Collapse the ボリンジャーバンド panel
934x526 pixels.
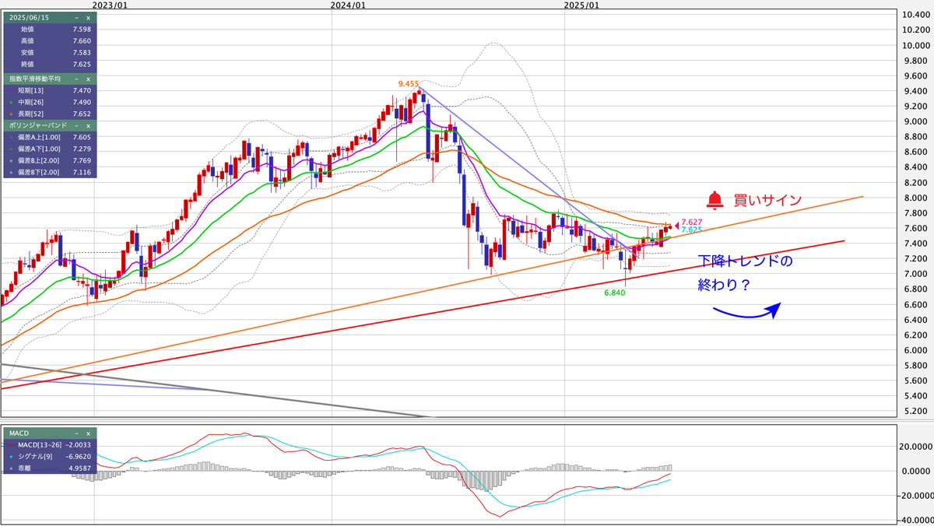[x=76, y=124]
